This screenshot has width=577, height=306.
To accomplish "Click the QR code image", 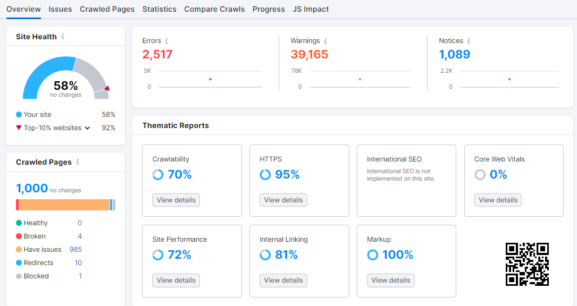I will point(527,265).
